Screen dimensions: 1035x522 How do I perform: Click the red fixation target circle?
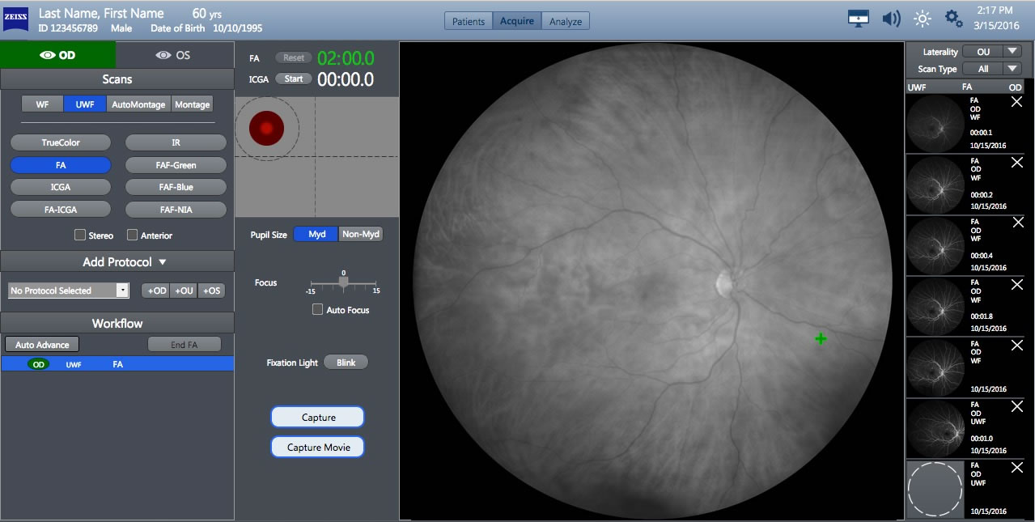(x=266, y=127)
